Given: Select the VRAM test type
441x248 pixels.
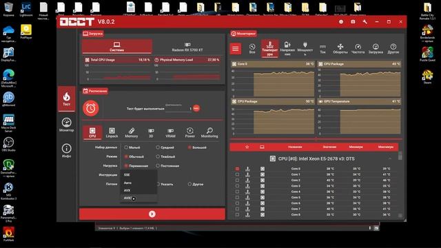Looking at the screenshot, I should 170,132.
